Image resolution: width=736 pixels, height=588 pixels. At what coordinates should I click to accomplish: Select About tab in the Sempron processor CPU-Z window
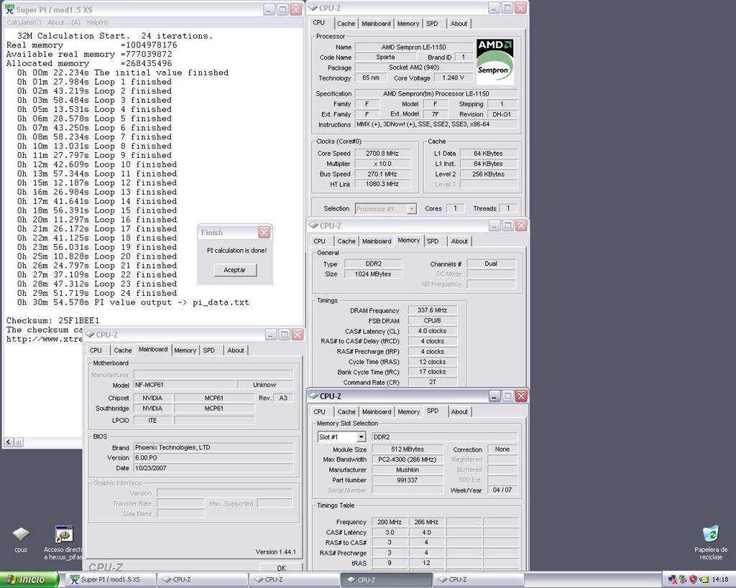pyautogui.click(x=459, y=24)
